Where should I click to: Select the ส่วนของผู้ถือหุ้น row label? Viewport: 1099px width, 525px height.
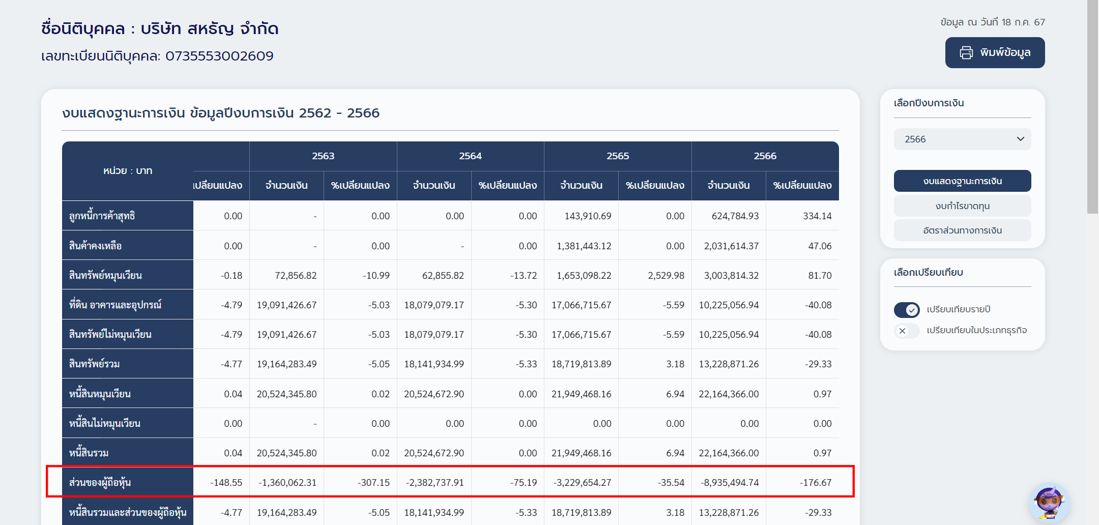coord(100,482)
